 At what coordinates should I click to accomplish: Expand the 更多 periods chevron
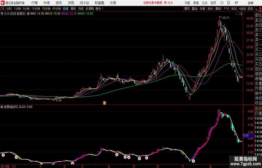[x=103, y=9]
